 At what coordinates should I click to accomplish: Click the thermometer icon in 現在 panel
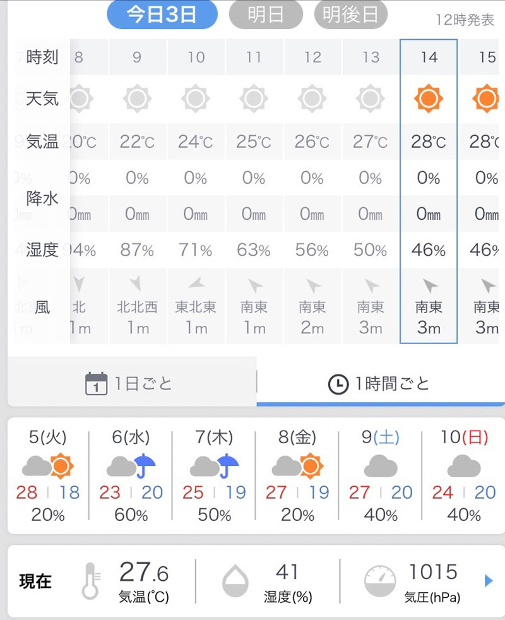91,580
